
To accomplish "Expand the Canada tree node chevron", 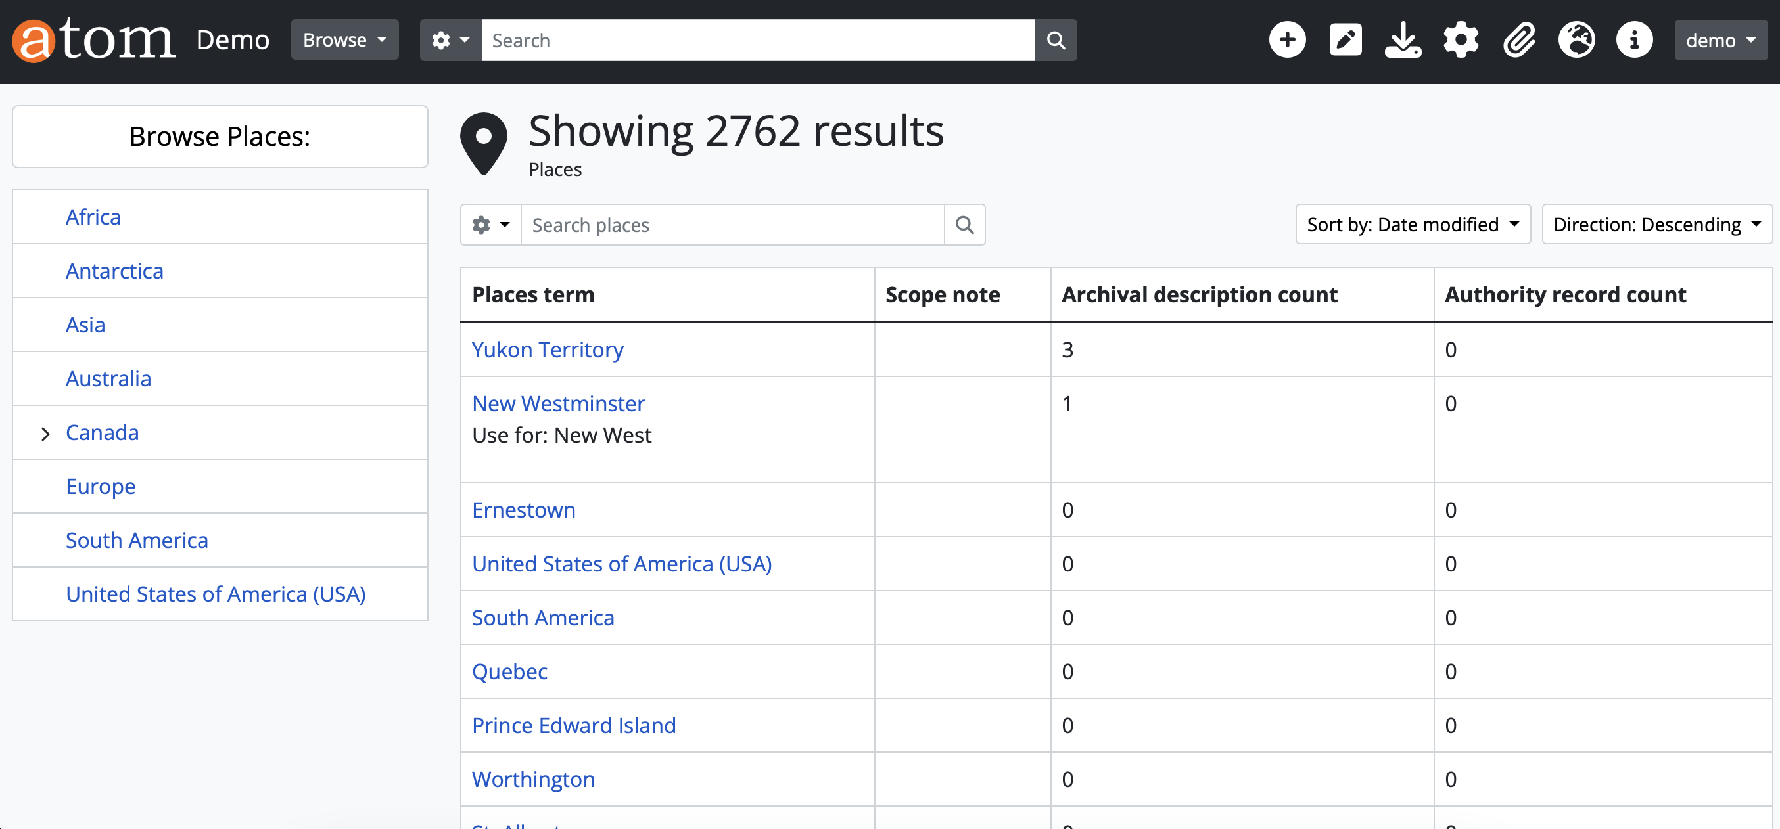I will (45, 434).
